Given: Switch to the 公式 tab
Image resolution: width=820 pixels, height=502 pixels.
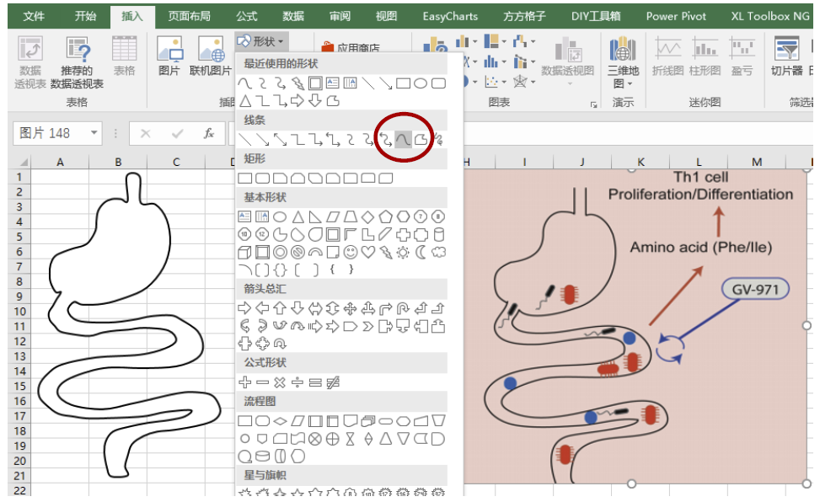Looking at the screenshot, I should coord(246,16).
